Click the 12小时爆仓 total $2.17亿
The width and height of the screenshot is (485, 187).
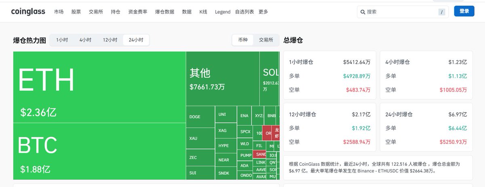pyautogui.click(x=361, y=114)
